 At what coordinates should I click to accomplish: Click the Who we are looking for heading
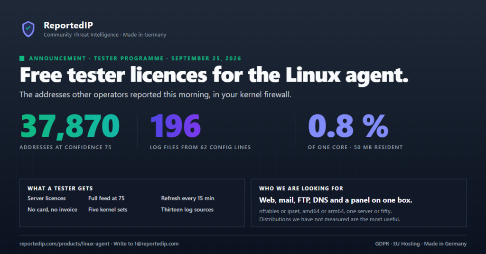coord(301,188)
